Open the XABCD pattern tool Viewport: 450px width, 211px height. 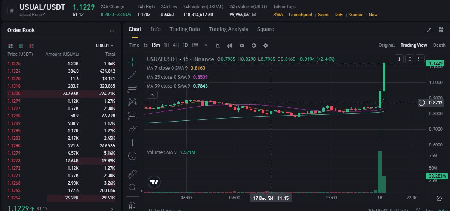[132, 102]
